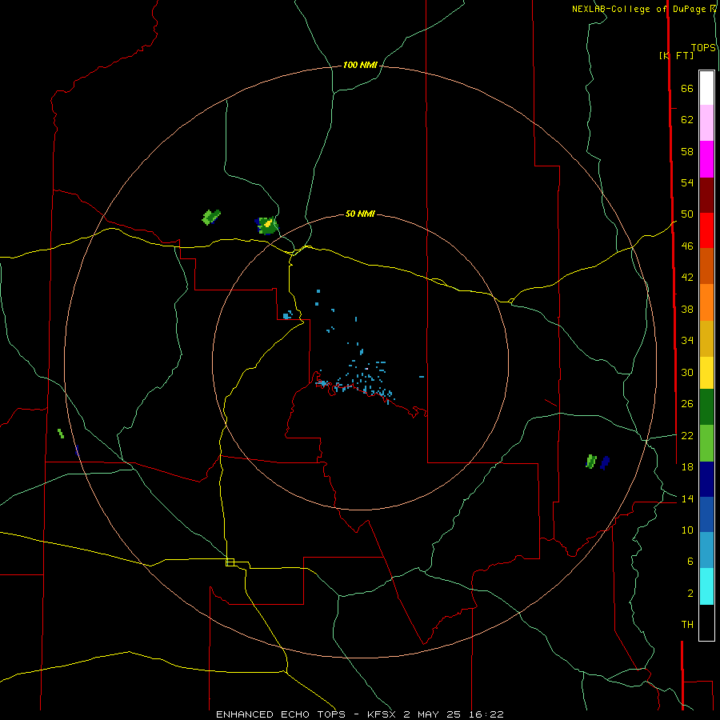Click the legend value 42
The width and height of the screenshot is (720, 720).
[687, 278]
